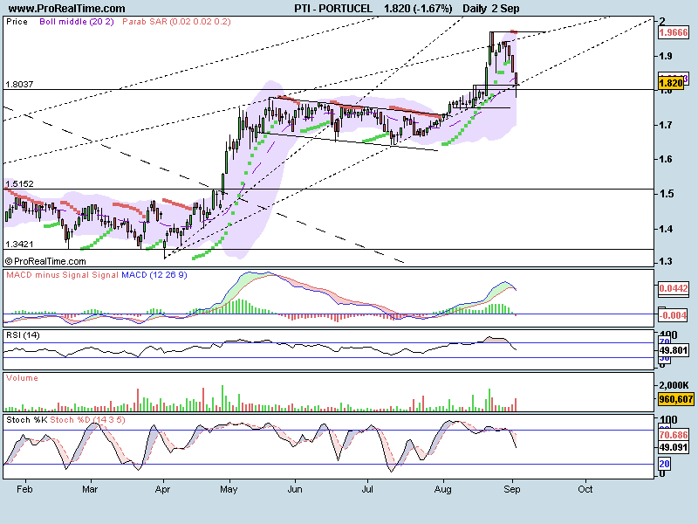
Task: Click the 1.820 (-1.67%) price change text
Action: click(x=418, y=9)
